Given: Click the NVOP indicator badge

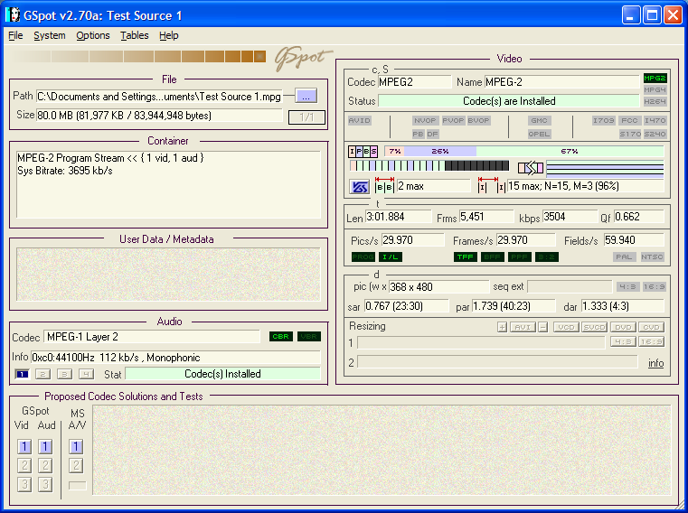Looking at the screenshot, I should (425, 121).
